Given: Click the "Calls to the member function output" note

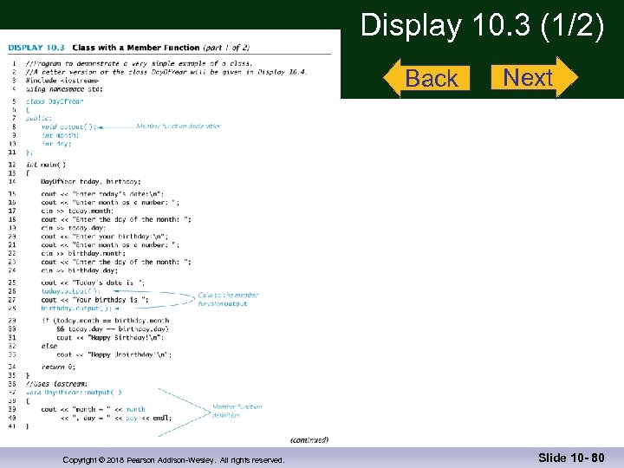Looking at the screenshot, I should coord(228,299).
